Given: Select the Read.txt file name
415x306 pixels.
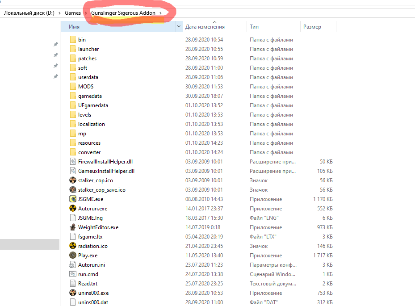Looking at the screenshot, I should (88, 284).
